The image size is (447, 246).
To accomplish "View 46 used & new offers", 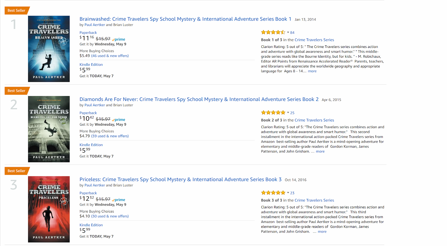I will [x=110, y=56].
